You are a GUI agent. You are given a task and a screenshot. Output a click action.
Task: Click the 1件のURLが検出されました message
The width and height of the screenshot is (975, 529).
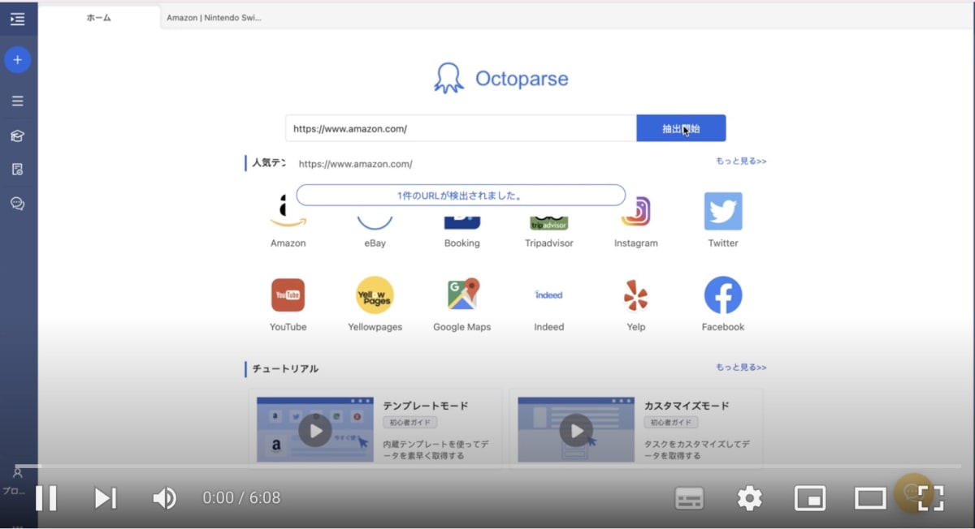click(461, 196)
